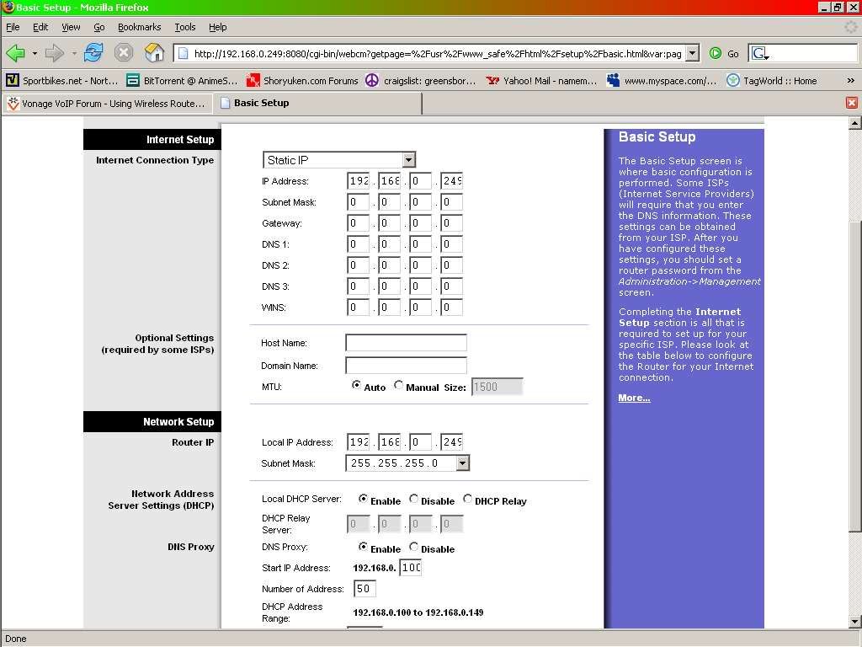Open the TagWorld :: Home bookmark
The width and height of the screenshot is (862, 647).
pos(772,81)
